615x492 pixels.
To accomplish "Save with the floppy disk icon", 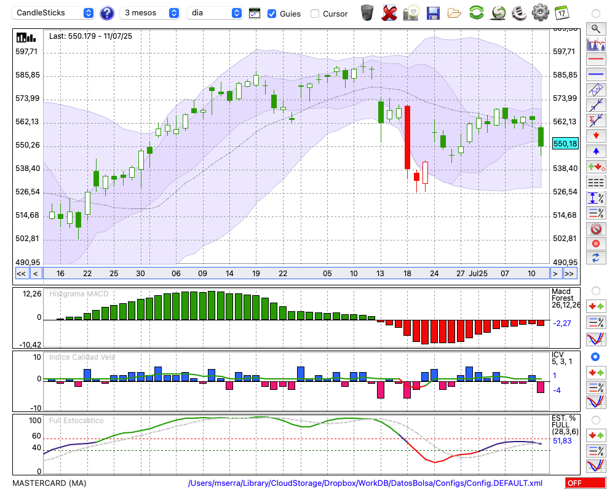I will pyautogui.click(x=432, y=13).
